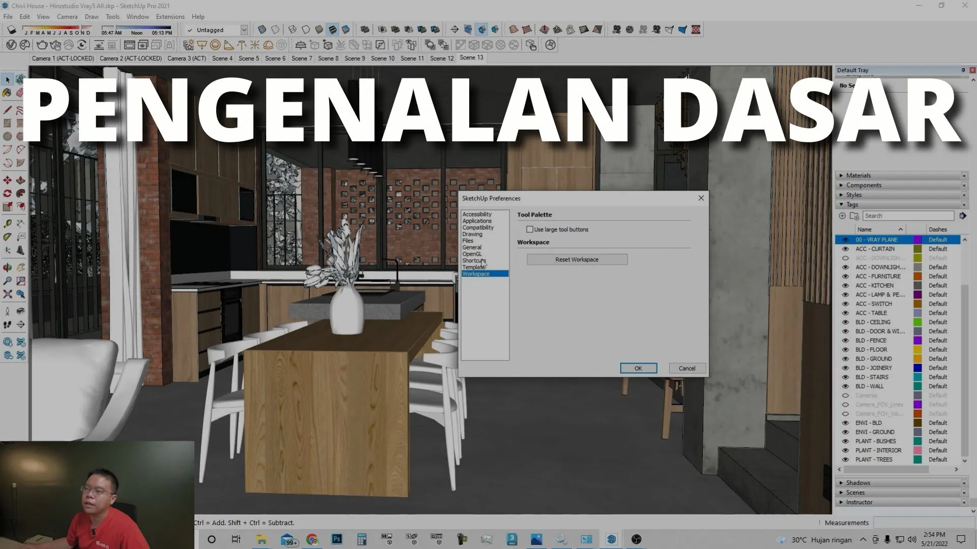Add a V-Ray sphere light
Viewport: 977px width, 549px height.
[215, 45]
